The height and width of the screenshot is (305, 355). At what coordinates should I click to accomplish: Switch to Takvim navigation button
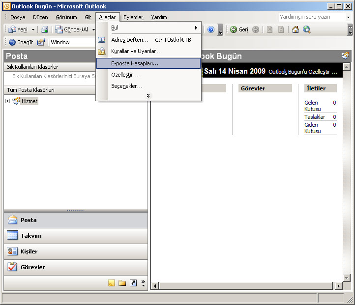76,236
